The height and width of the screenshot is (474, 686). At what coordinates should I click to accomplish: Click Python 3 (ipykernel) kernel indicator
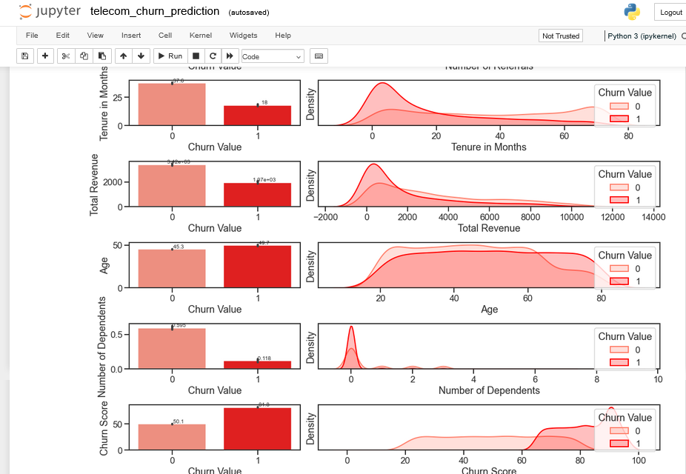pyautogui.click(x=642, y=36)
